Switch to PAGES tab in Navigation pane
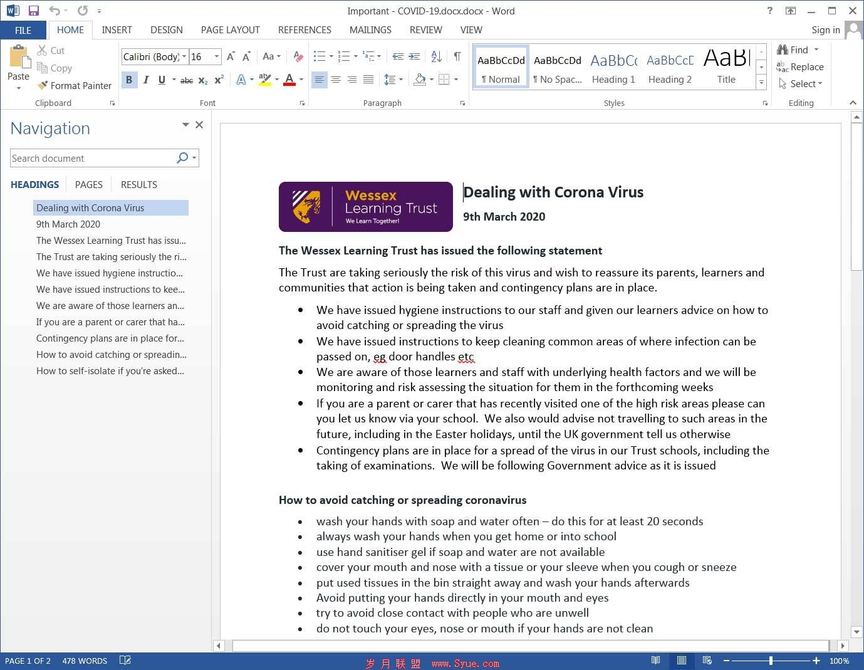The width and height of the screenshot is (864, 670). click(88, 184)
